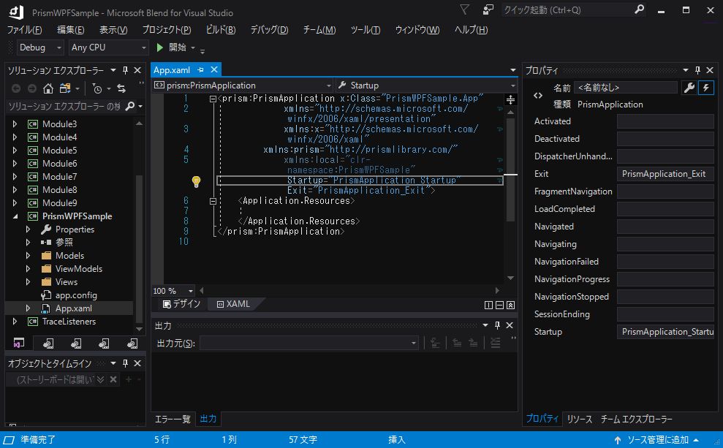723x448 pixels.
Task: Click the sync with active document arrows icon
Action: tap(121, 88)
